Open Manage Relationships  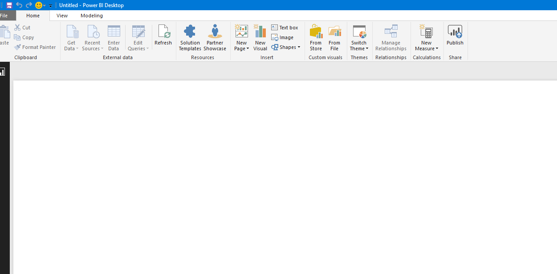click(x=391, y=38)
